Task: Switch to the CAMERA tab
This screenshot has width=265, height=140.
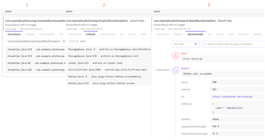Action: pyautogui.click(x=257, y=34)
